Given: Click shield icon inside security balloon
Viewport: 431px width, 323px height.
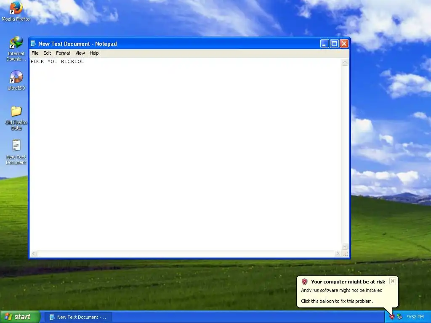Looking at the screenshot, I should click(304, 281).
